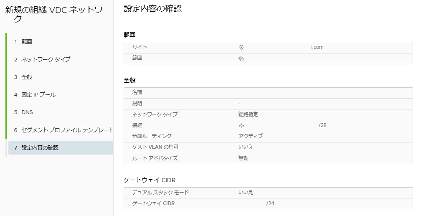Viewport: 421px width, 216px height.
Task: Click the 経路指定 network type value
Action: (248, 114)
